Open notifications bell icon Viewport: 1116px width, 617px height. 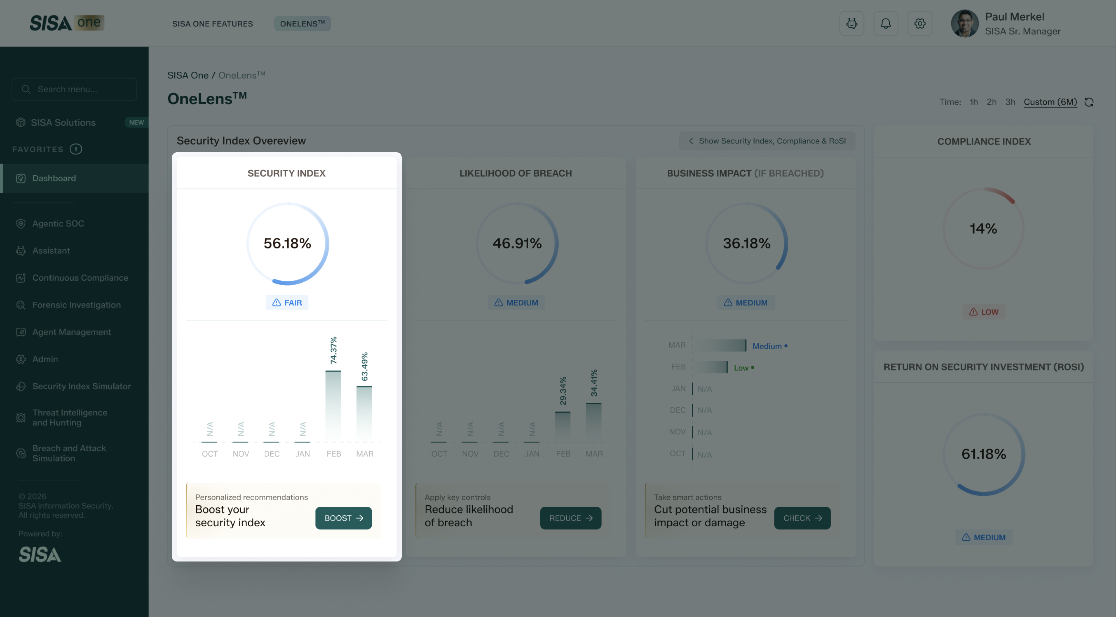pyautogui.click(x=885, y=23)
